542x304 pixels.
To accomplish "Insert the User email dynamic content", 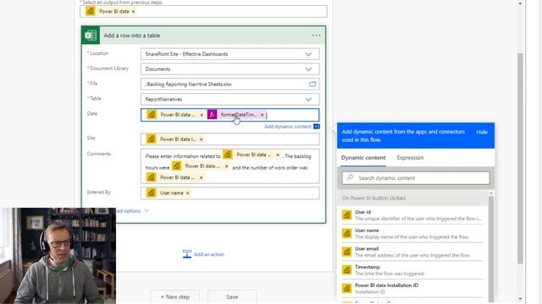I will 412,252.
